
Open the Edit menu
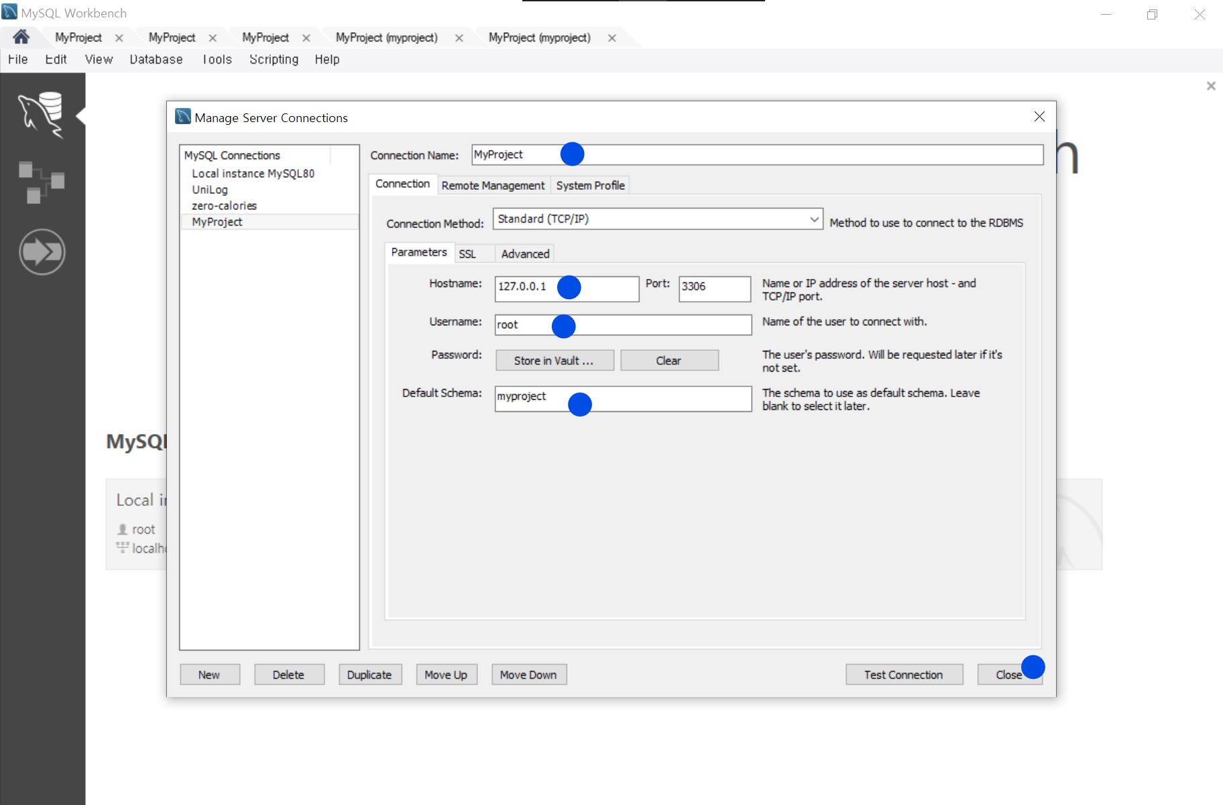56,60
